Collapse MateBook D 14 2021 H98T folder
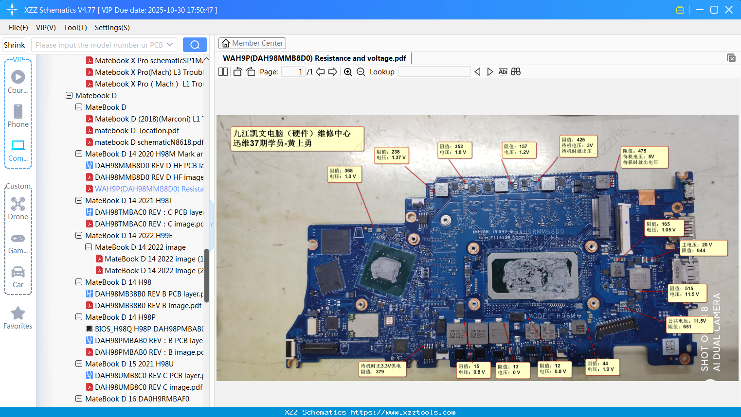The height and width of the screenshot is (417, 741). (79, 201)
